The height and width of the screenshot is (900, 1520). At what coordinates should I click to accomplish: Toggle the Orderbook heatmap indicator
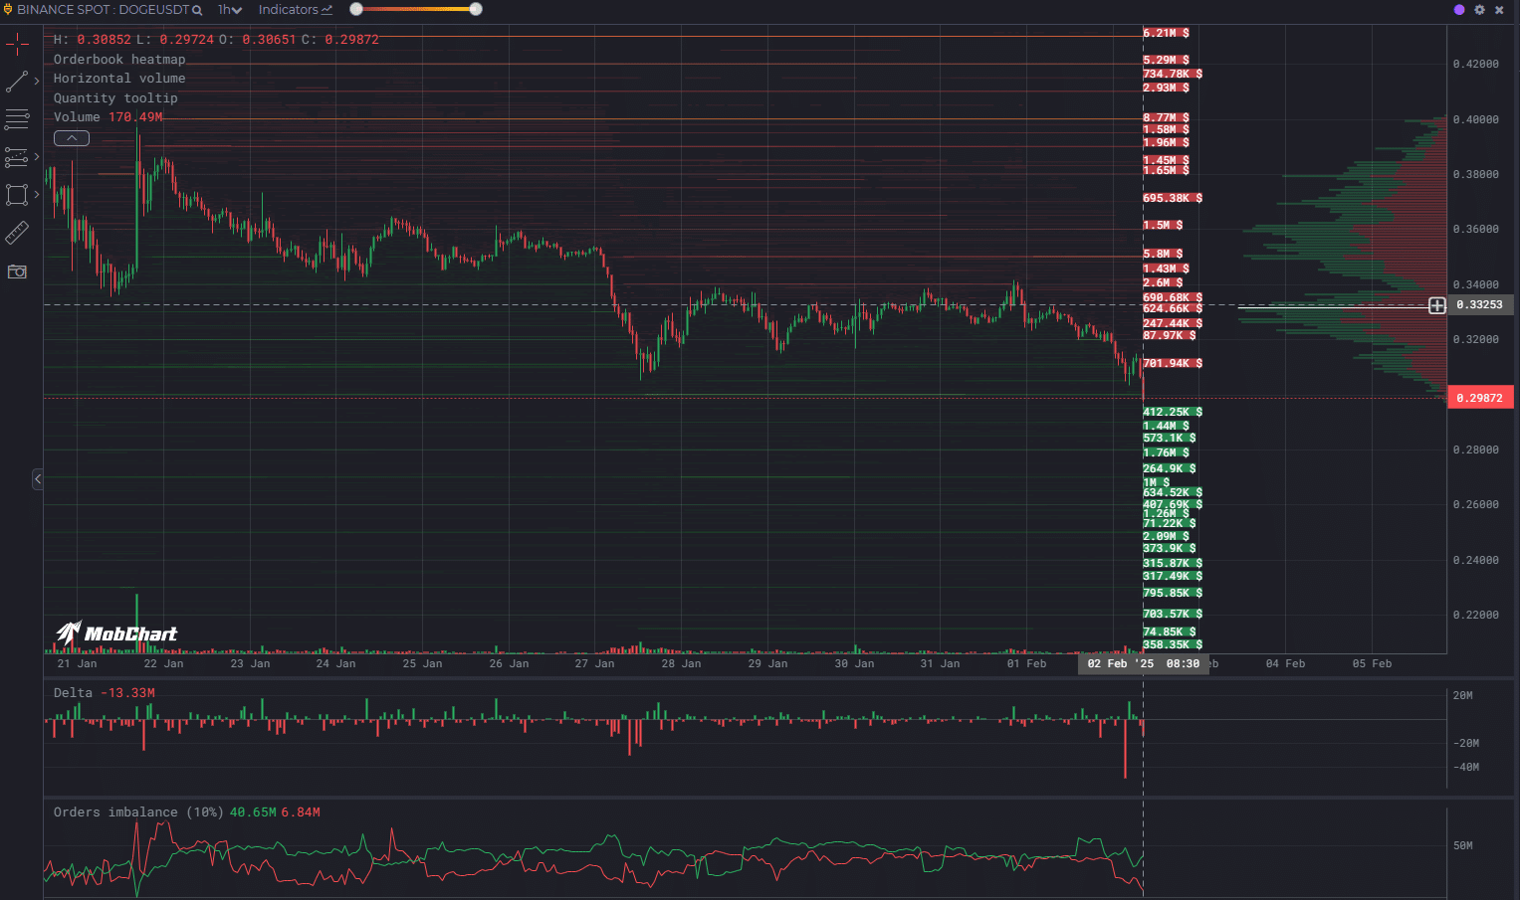[x=119, y=60]
